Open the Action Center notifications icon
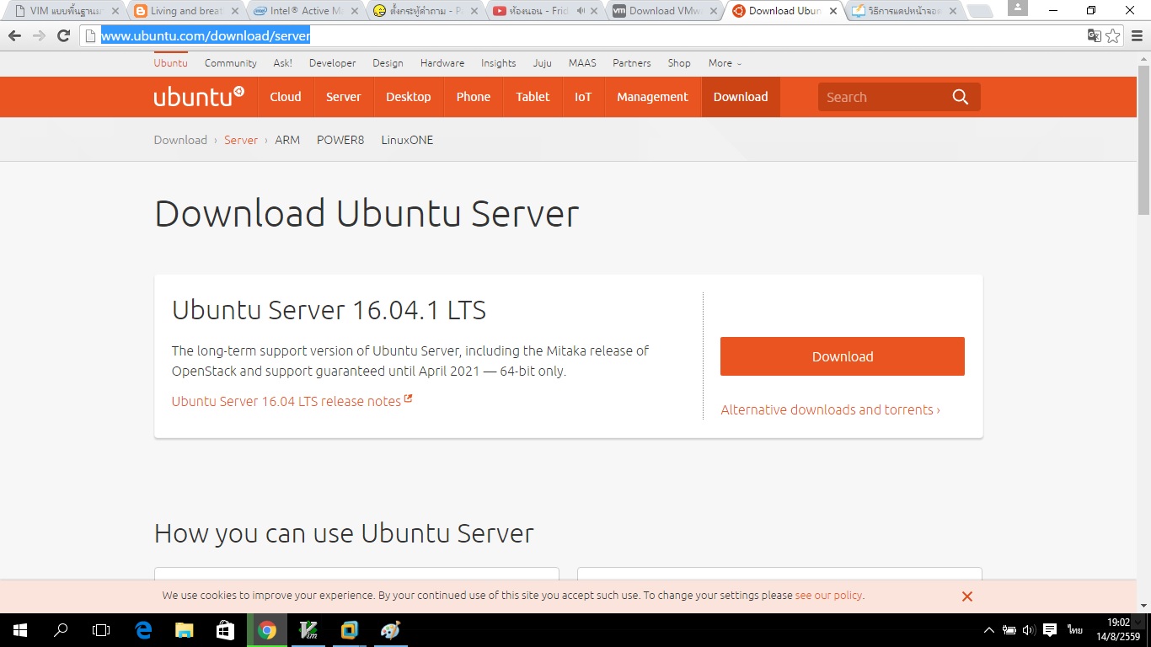The height and width of the screenshot is (647, 1151). [x=1050, y=630]
